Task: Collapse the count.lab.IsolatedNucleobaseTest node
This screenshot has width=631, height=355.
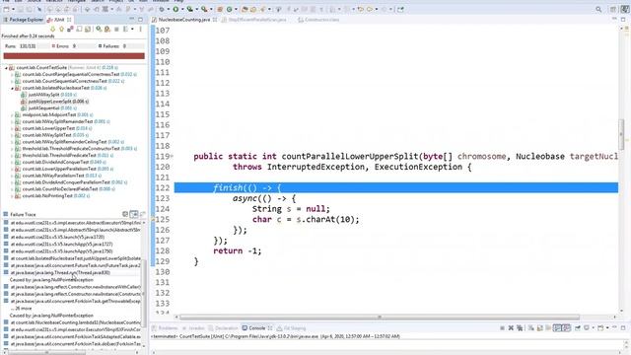Action: pos(12,88)
